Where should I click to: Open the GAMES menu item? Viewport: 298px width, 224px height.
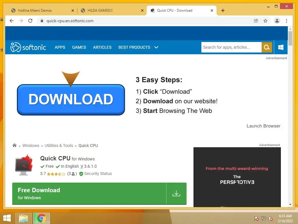coord(79,47)
